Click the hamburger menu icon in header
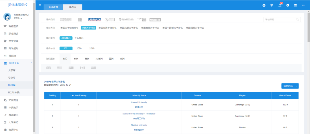This screenshot has height=134, width=310. tap(40, 5)
